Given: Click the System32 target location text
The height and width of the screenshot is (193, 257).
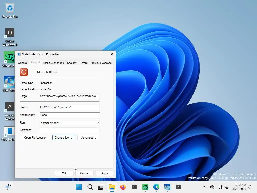Looking at the screenshot, I should [45, 89].
